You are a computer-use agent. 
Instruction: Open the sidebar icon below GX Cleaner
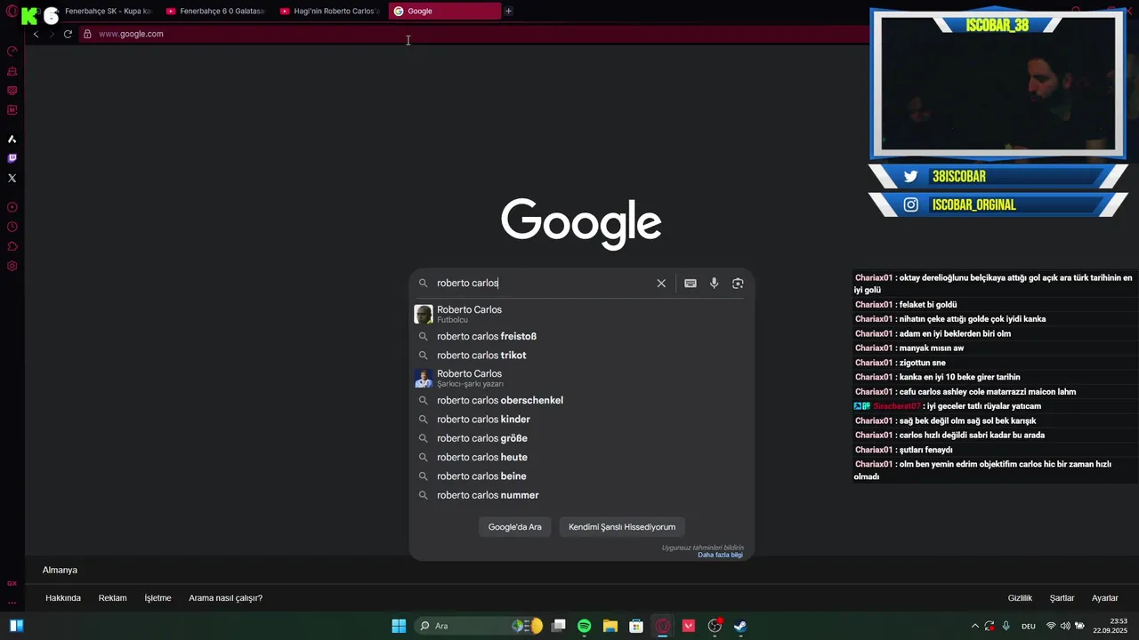tap(12, 91)
